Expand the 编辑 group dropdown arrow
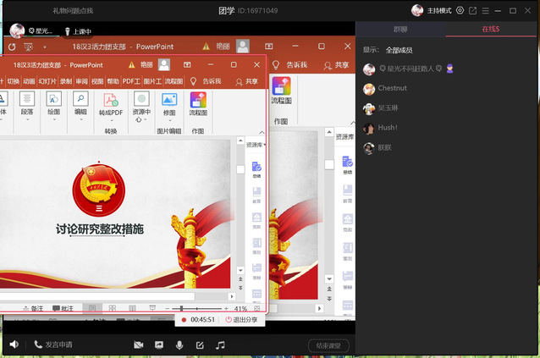Viewport: 540px width, 358px height. [81, 120]
